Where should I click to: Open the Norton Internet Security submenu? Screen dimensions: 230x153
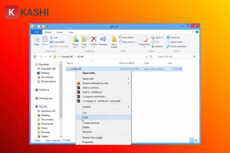[103, 83]
